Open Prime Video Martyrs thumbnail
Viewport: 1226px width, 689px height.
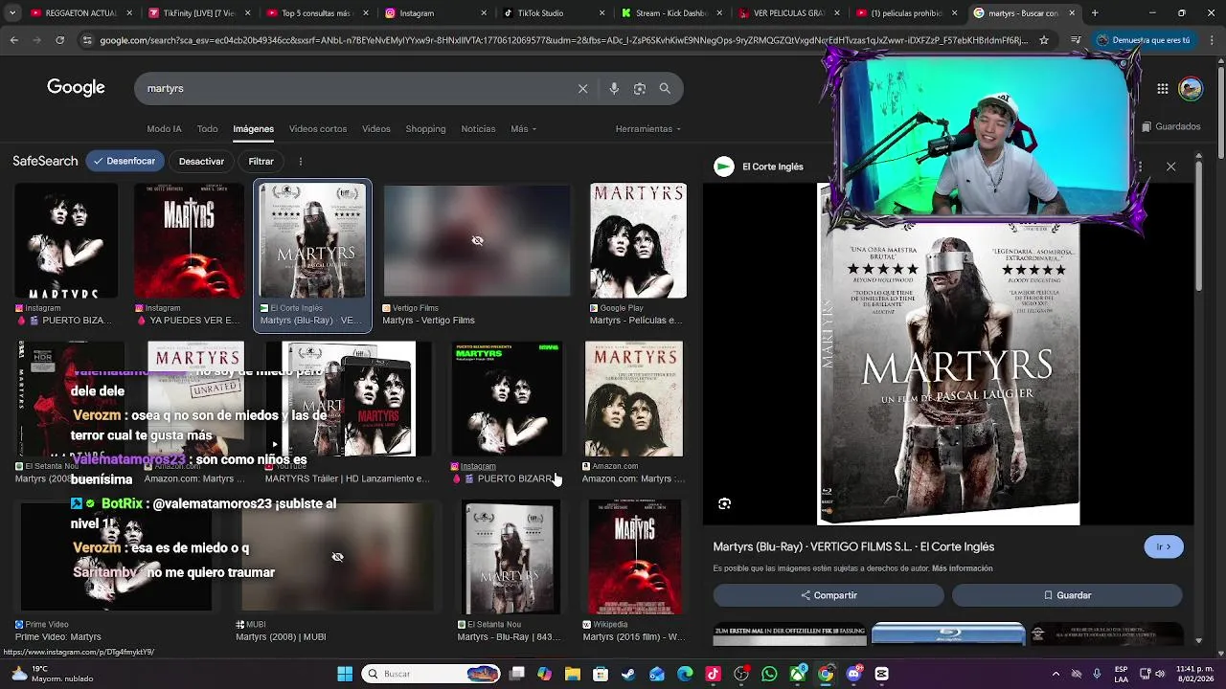pyautogui.click(x=116, y=555)
